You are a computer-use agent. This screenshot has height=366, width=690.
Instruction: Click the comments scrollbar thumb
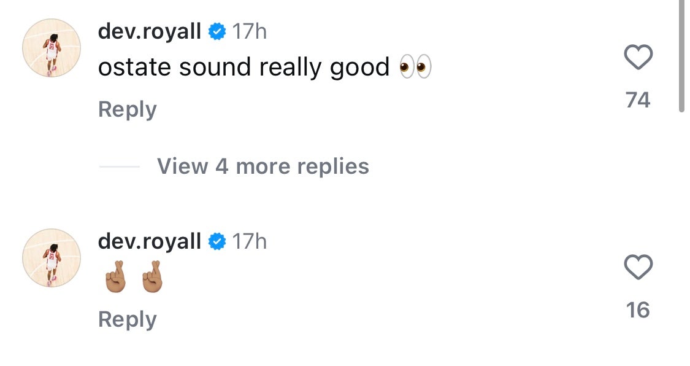tap(681, 55)
